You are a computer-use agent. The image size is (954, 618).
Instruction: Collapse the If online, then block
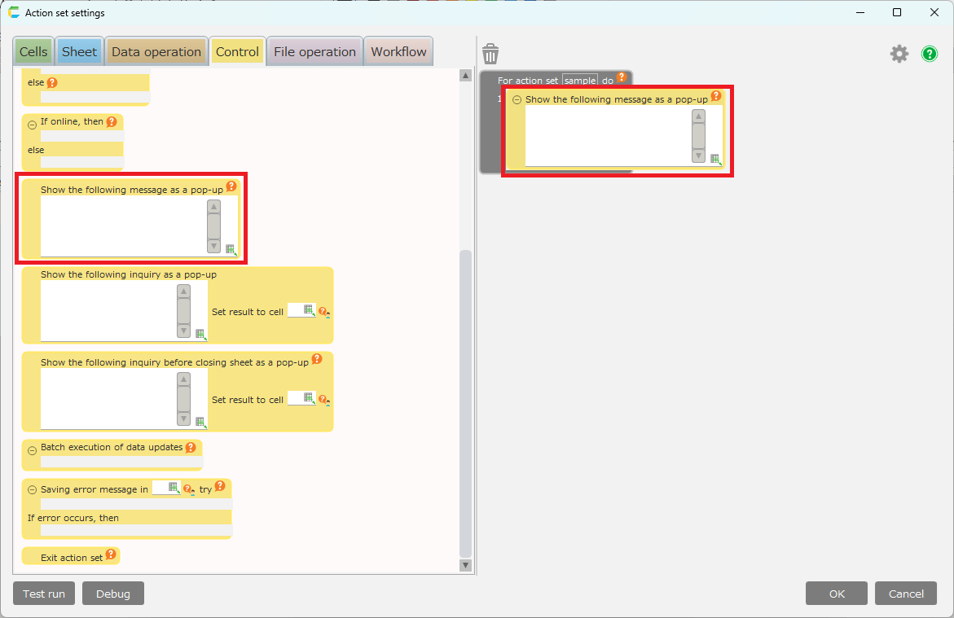pos(33,125)
